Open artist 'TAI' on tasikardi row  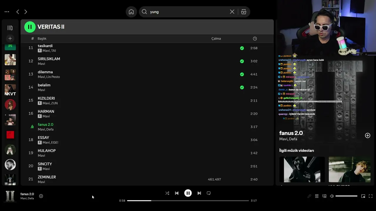(x=53, y=50)
